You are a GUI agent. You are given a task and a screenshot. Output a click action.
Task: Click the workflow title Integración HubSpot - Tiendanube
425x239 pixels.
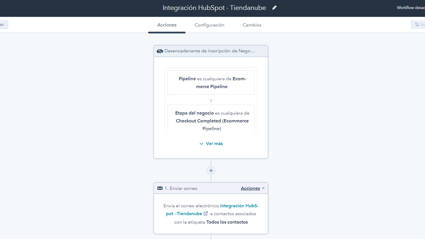click(x=214, y=8)
